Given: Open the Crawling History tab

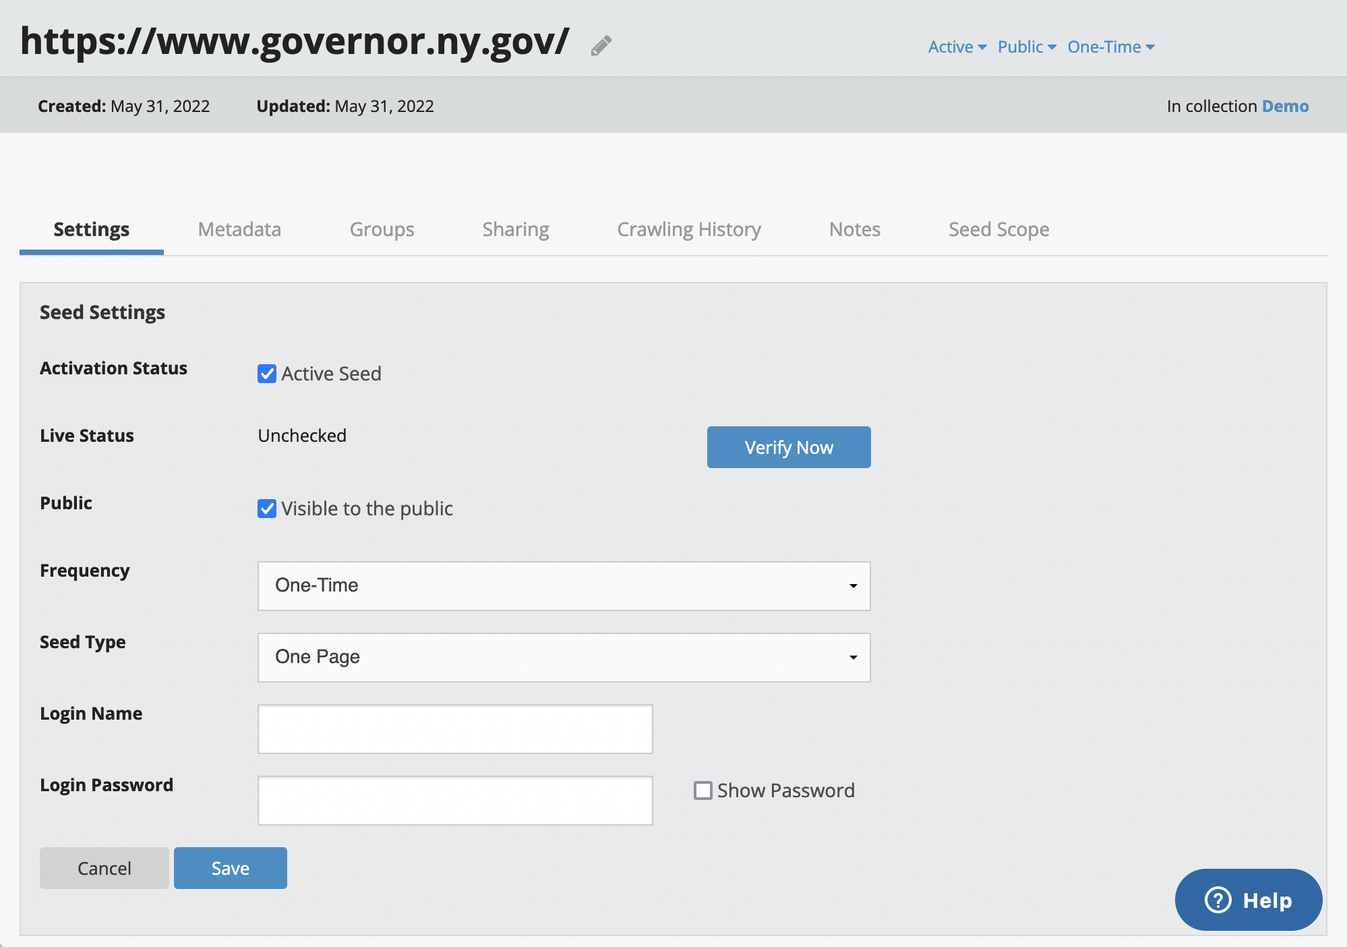Looking at the screenshot, I should click(x=688, y=229).
